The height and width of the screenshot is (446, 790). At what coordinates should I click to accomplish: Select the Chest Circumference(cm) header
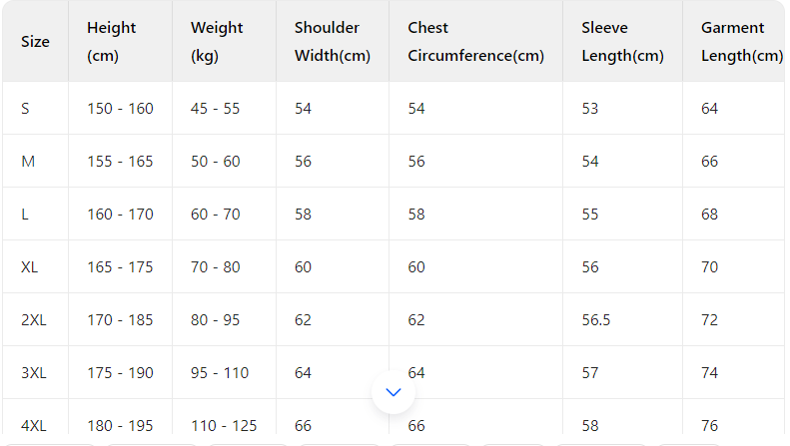coord(475,42)
